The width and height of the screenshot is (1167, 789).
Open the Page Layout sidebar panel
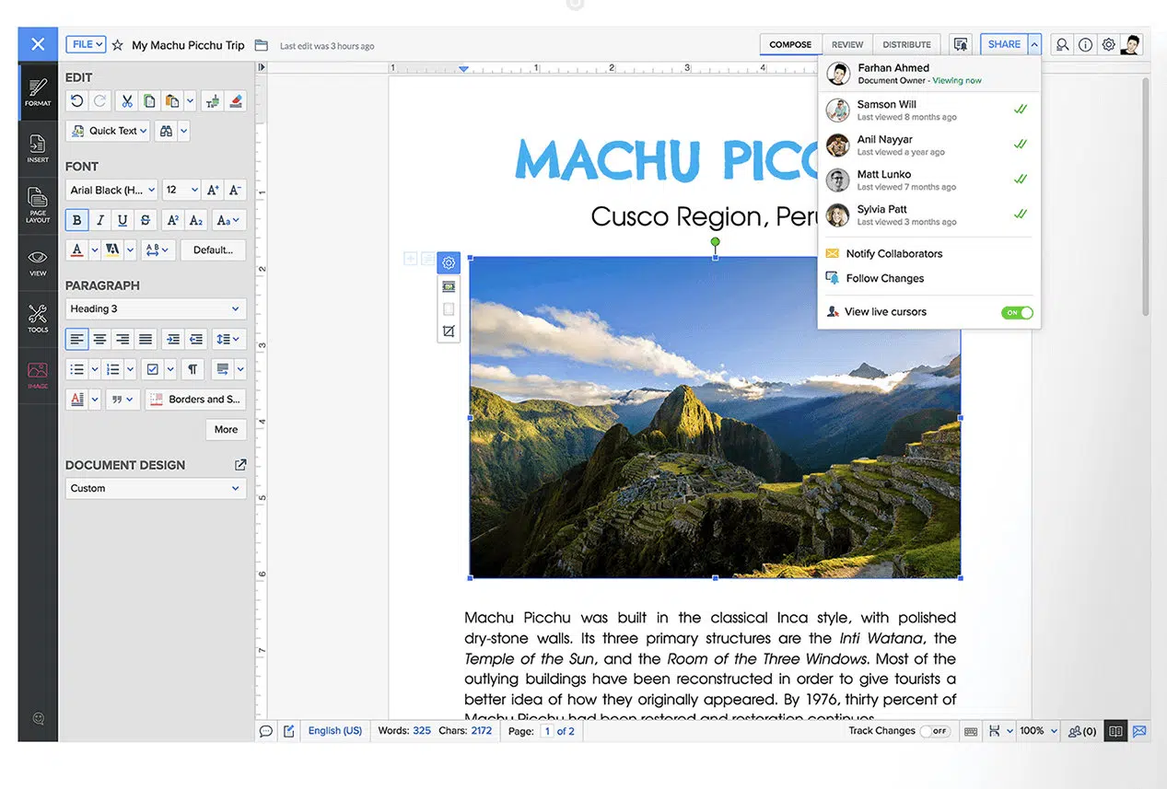tap(38, 204)
